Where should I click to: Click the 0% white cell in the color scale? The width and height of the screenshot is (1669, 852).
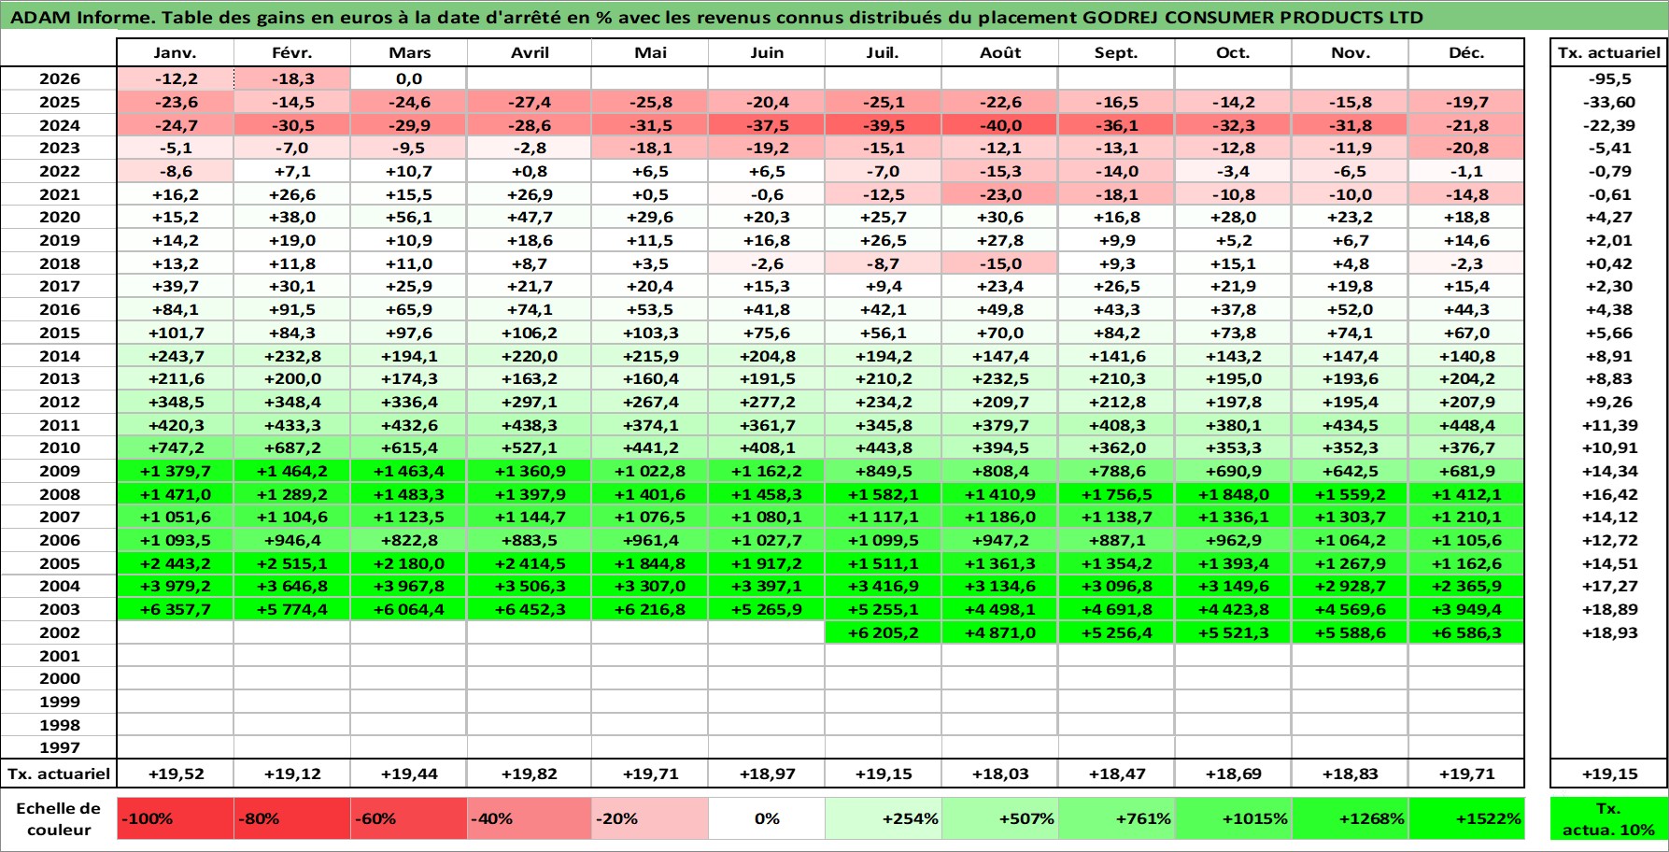767,818
